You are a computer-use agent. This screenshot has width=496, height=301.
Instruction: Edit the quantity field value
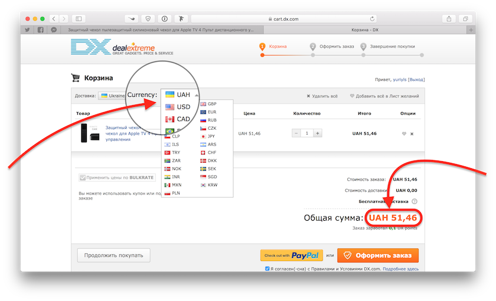[307, 133]
